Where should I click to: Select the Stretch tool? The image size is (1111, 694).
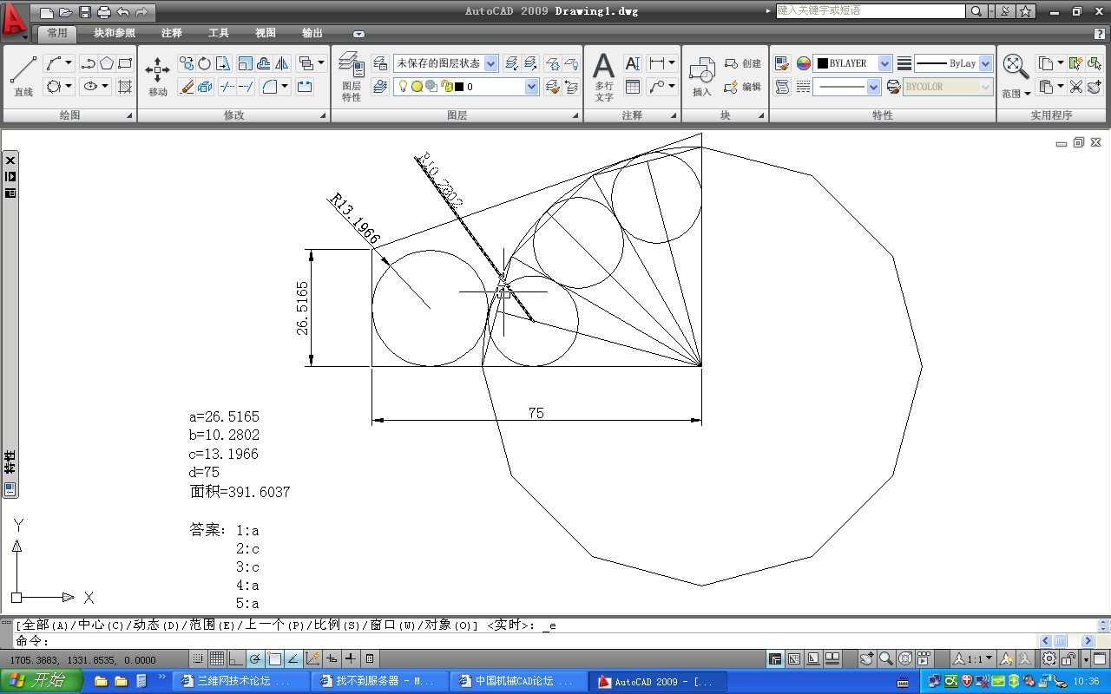[x=224, y=63]
